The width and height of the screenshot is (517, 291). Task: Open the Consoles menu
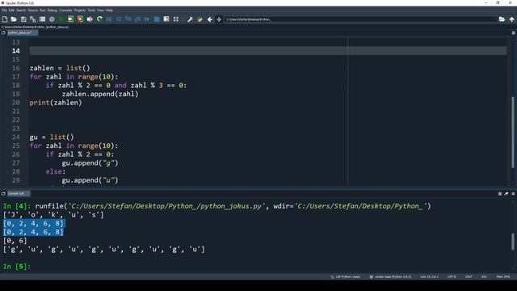pyautogui.click(x=65, y=11)
